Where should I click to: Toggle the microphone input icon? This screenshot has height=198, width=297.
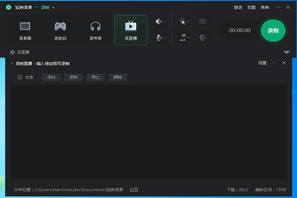pos(159,38)
